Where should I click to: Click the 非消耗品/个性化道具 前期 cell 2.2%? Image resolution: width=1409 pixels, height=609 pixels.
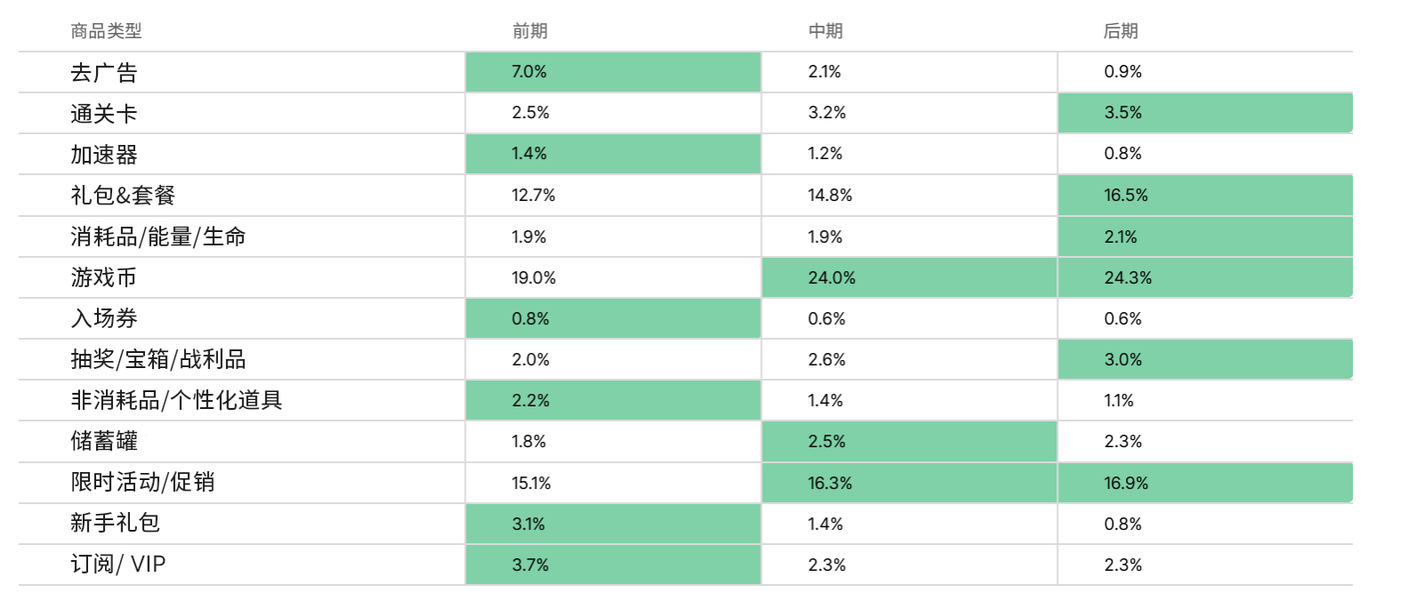[612, 401]
